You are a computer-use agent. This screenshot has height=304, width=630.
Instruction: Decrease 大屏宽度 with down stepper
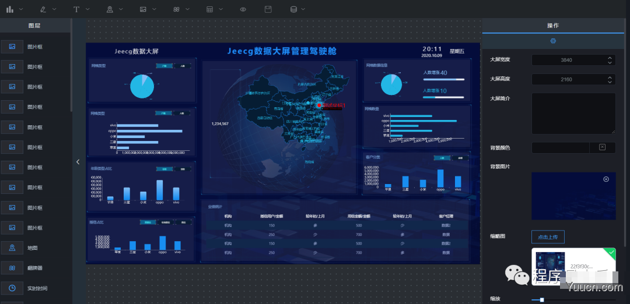point(610,62)
